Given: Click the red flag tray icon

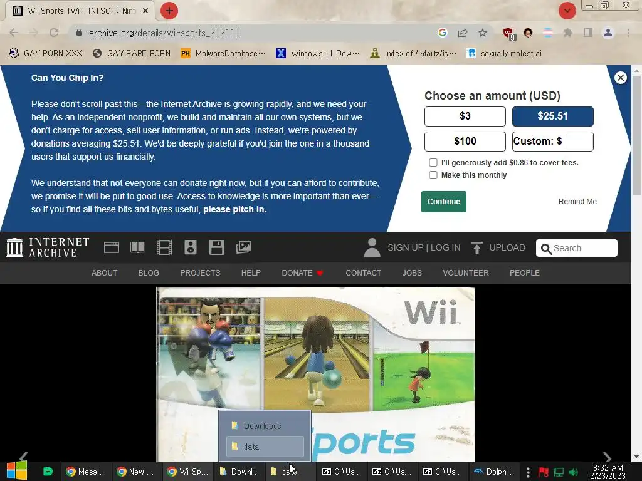Looking at the screenshot, I should pyautogui.click(x=544, y=472).
